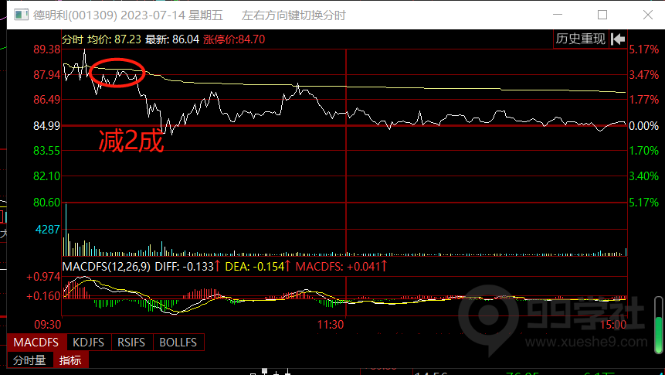
Task: Close the 德明利 intraday chart window
Action: 644,15
